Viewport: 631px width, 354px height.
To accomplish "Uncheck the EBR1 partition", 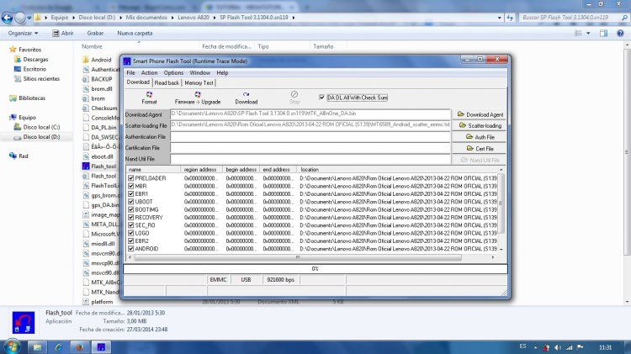I will (130, 194).
